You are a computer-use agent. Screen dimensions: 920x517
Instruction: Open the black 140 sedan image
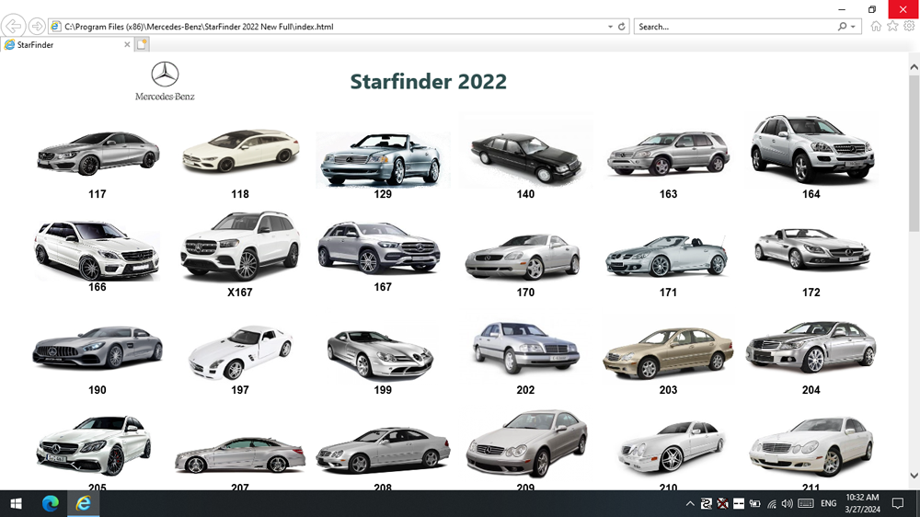(x=525, y=156)
